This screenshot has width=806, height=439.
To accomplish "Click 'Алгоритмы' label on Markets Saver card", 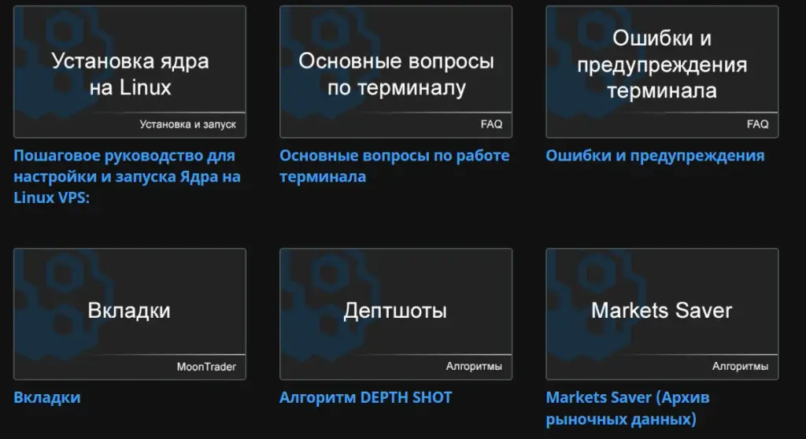I will [x=740, y=367].
